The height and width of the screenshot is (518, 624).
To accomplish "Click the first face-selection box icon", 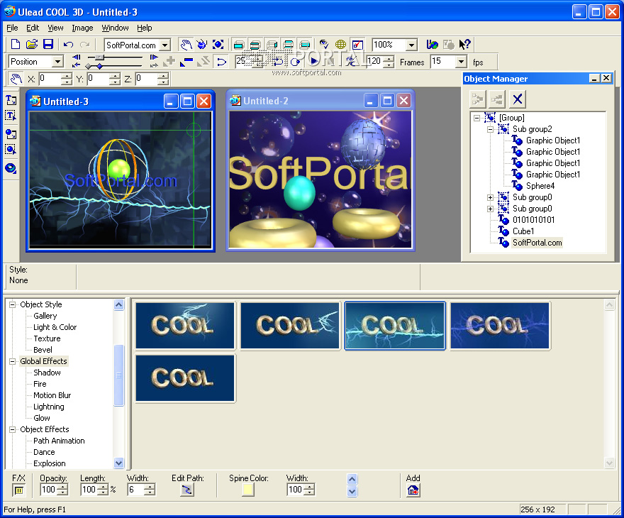I will [238, 45].
